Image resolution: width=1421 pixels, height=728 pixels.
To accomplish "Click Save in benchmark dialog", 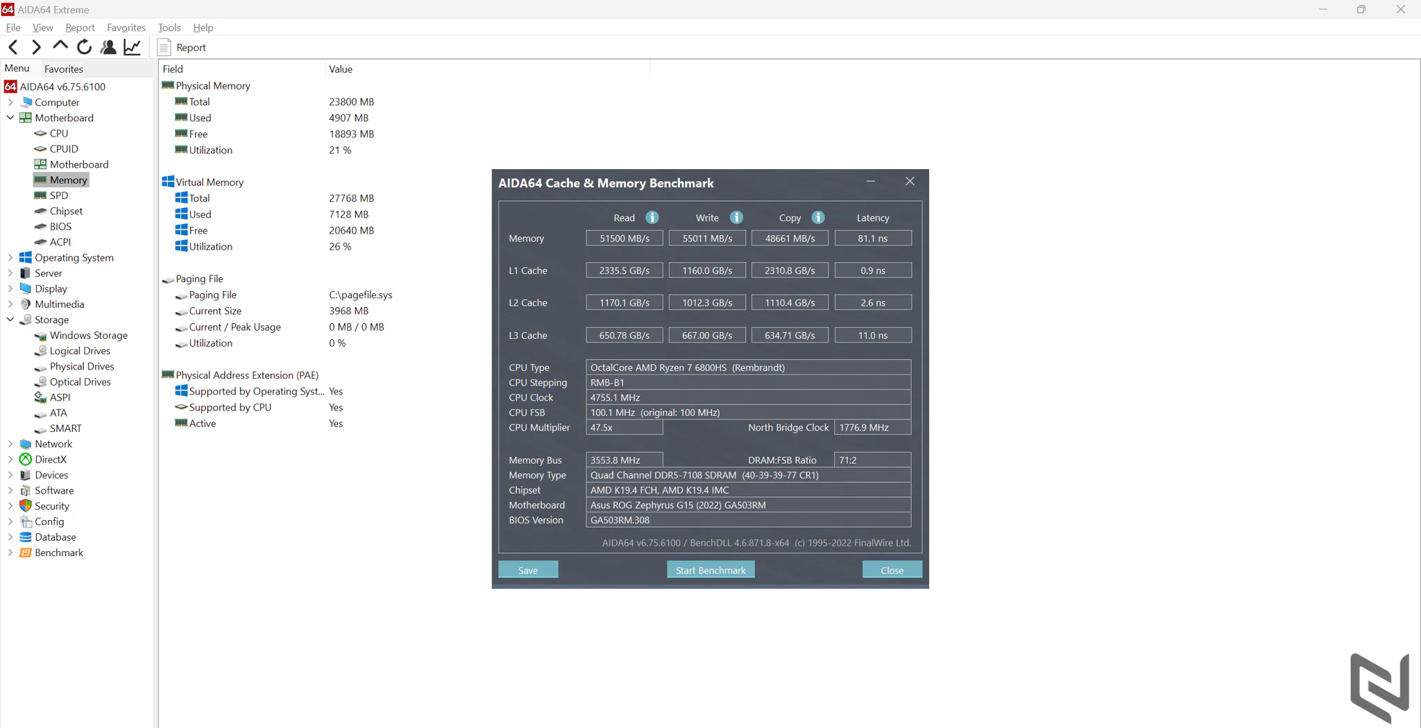I will tap(528, 570).
